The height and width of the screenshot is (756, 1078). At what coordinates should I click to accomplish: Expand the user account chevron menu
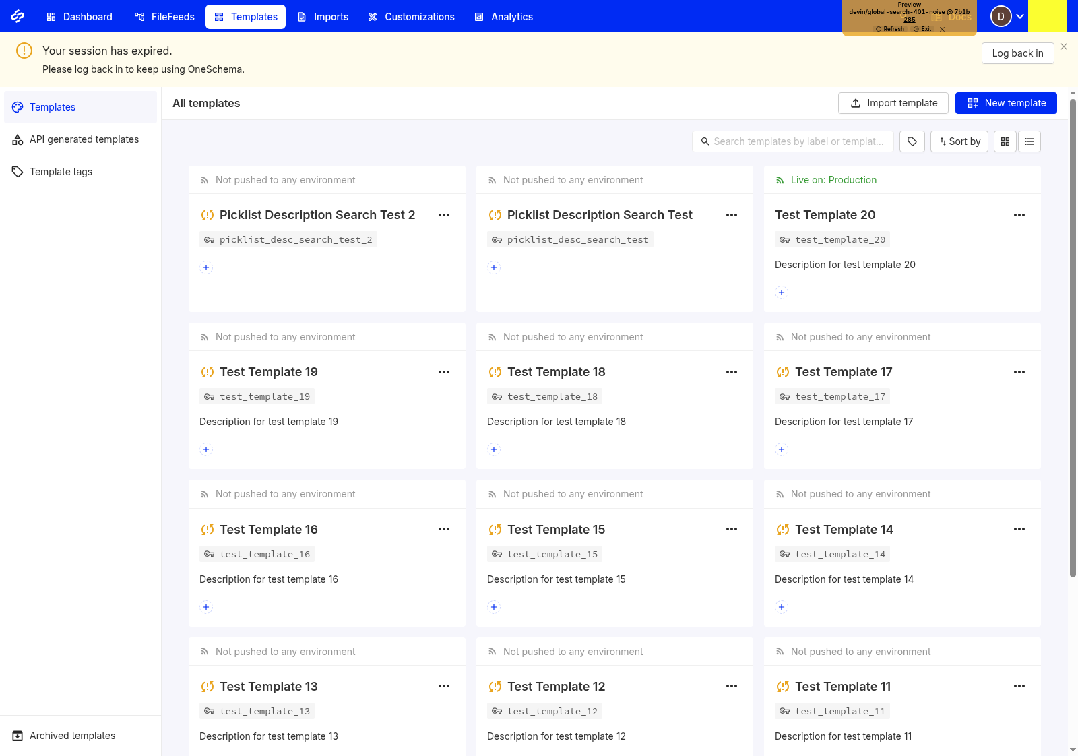click(1020, 16)
